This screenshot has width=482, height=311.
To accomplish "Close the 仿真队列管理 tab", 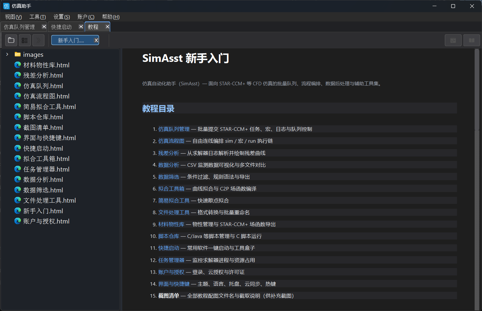I will click(x=44, y=27).
